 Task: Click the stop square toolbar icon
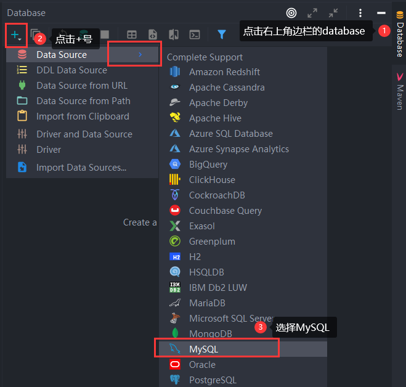coord(105,34)
